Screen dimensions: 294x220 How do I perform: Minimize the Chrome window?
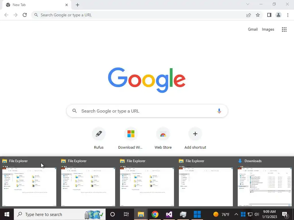(x=261, y=4)
